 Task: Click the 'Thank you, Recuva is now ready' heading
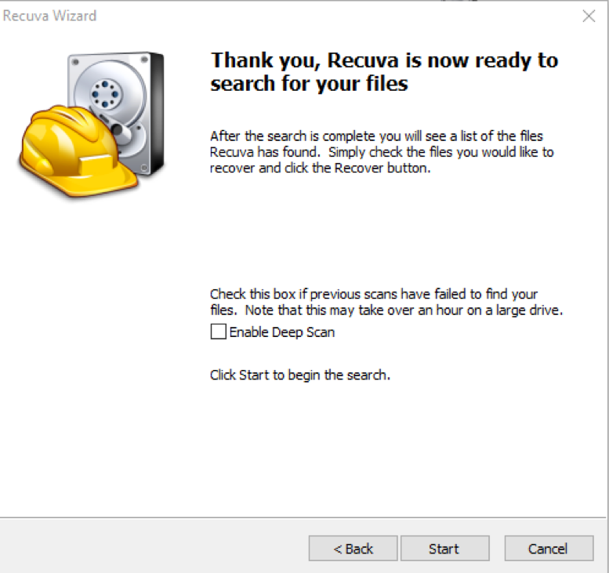pos(384,60)
